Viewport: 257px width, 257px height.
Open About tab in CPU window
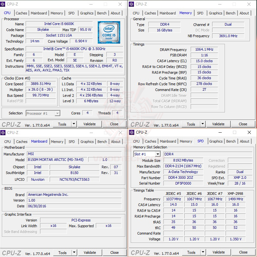tap(115, 13)
